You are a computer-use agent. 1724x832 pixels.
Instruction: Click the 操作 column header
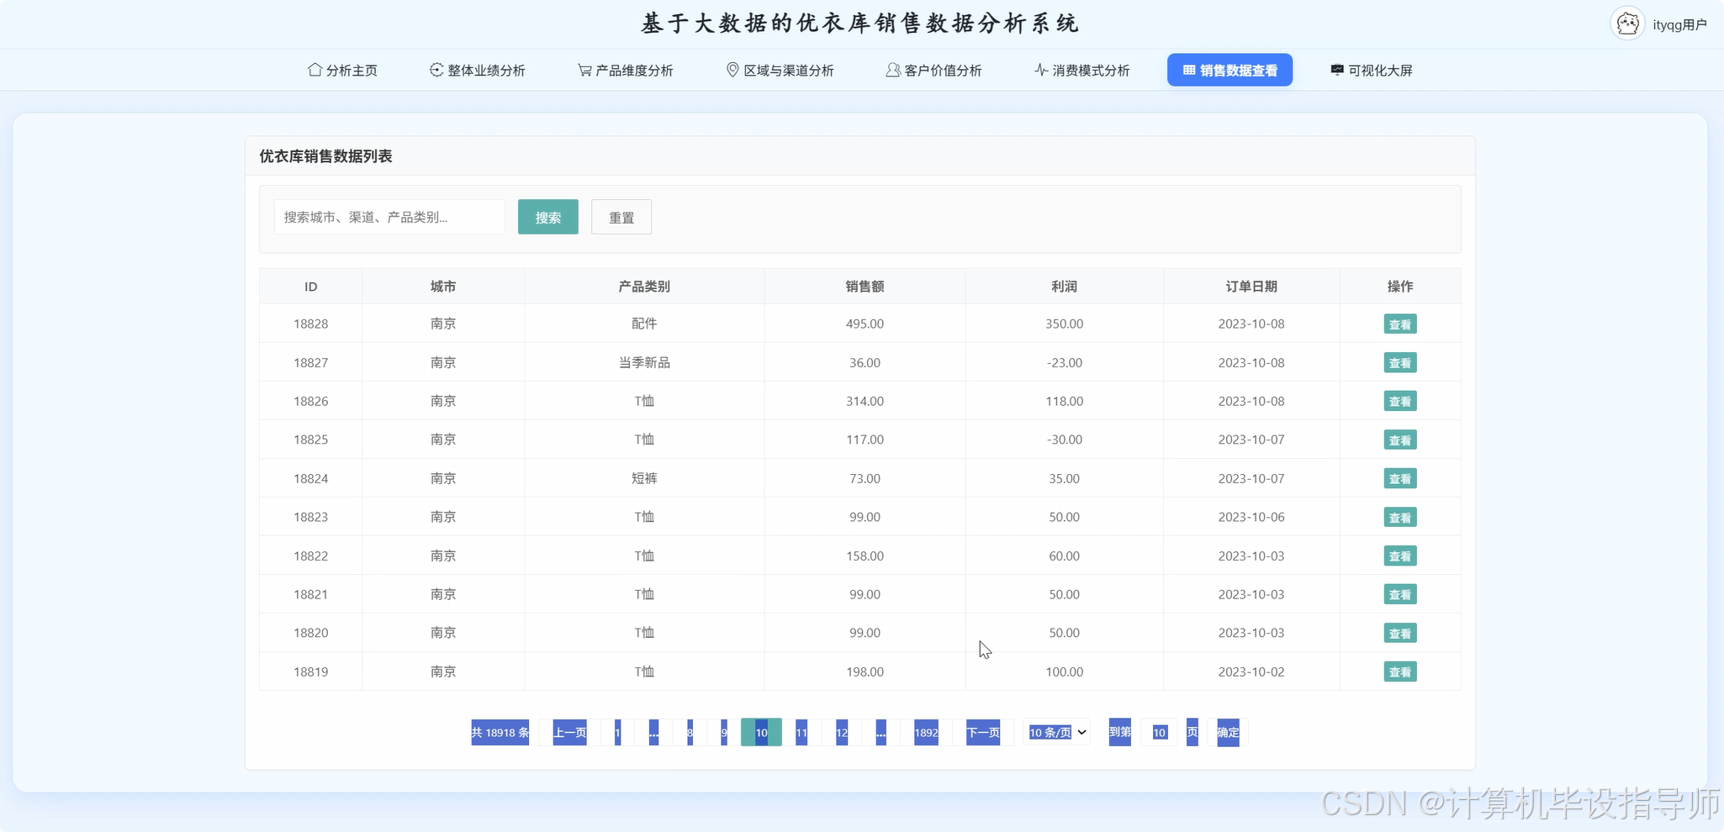[x=1400, y=287]
